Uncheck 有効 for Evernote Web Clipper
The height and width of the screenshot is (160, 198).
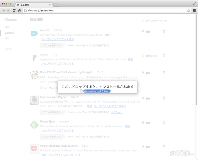[143, 98]
